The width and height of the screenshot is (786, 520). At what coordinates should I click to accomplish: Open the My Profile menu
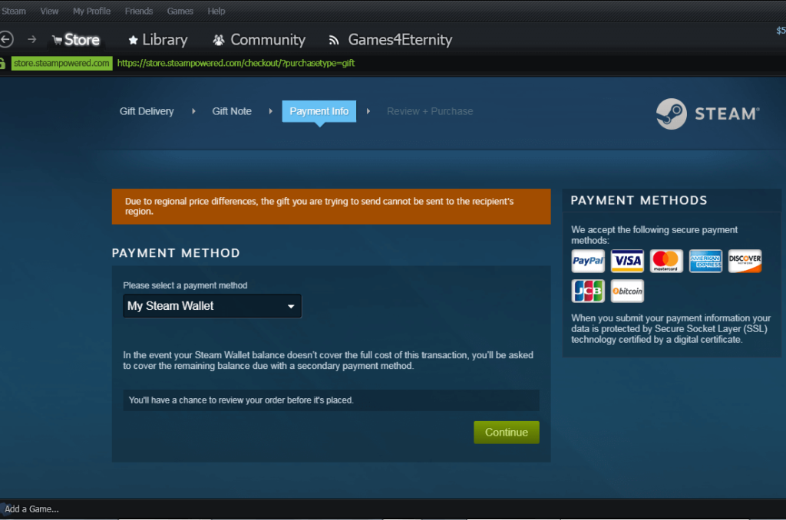pyautogui.click(x=92, y=11)
